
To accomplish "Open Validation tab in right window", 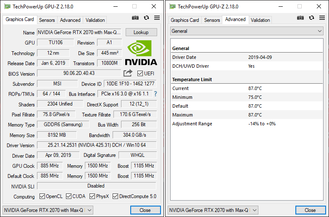I will pos(260,20).
